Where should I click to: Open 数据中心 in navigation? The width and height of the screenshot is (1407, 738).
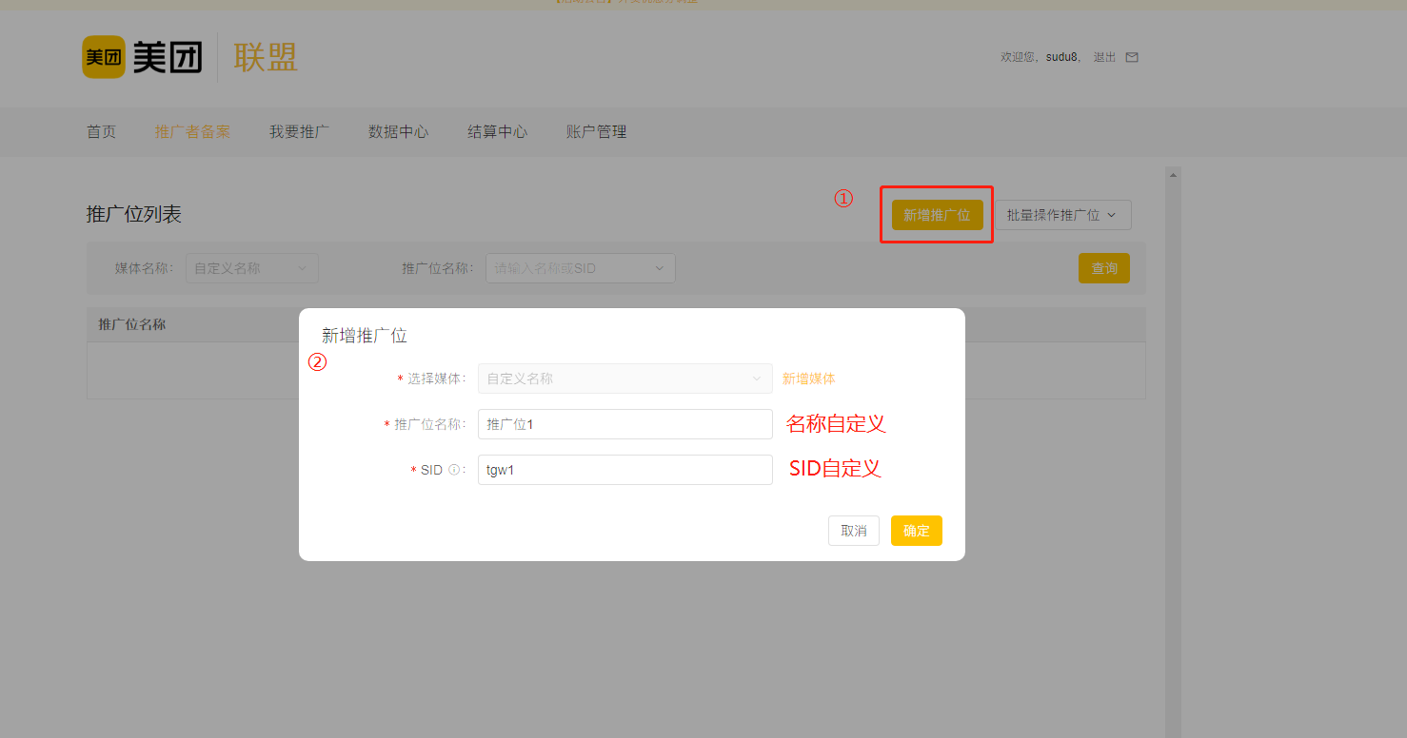click(398, 132)
